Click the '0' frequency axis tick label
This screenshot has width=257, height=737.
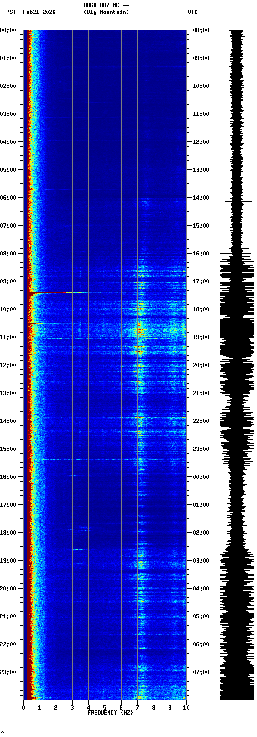(x=23, y=708)
